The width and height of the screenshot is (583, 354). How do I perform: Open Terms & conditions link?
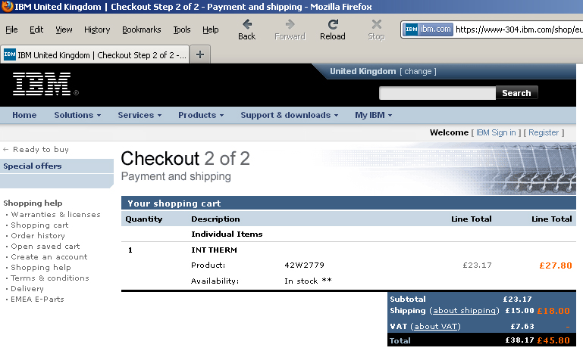pos(50,278)
